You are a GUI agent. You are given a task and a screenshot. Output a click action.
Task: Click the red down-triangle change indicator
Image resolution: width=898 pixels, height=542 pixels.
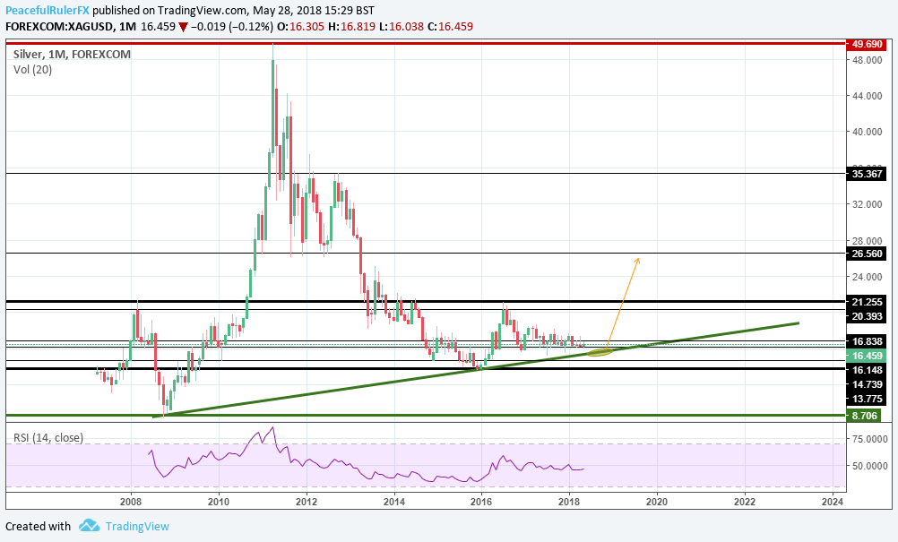[x=183, y=26]
